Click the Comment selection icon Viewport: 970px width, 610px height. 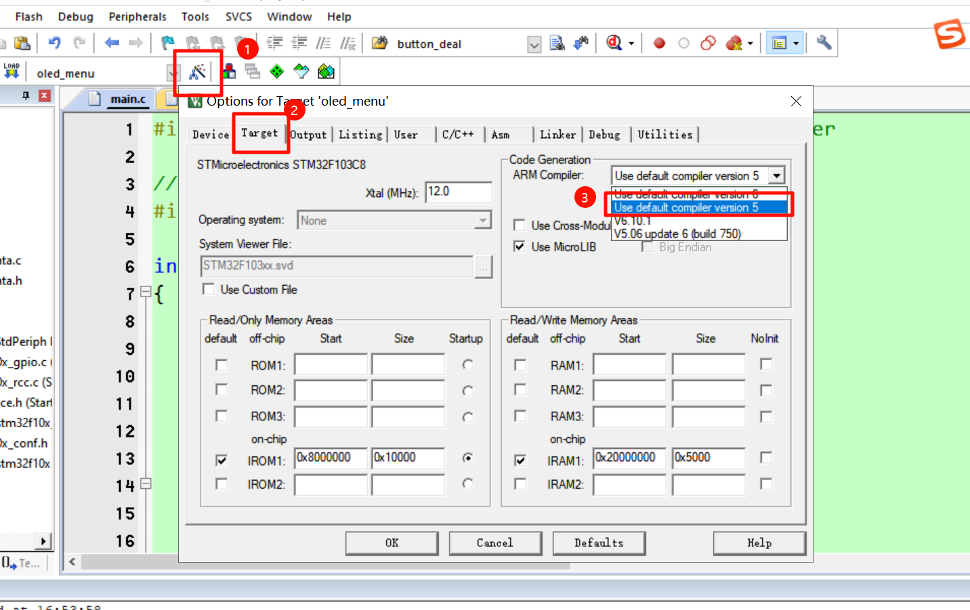(x=324, y=43)
